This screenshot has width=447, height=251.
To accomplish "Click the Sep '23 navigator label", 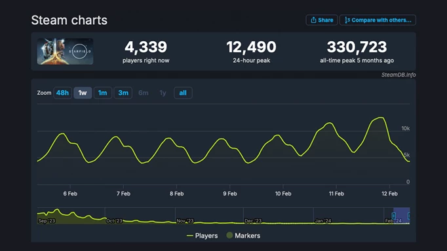I will [47, 221].
